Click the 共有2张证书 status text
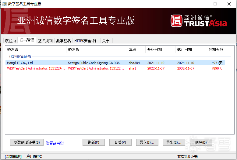This screenshot has width=237, height=160. click(x=187, y=157)
